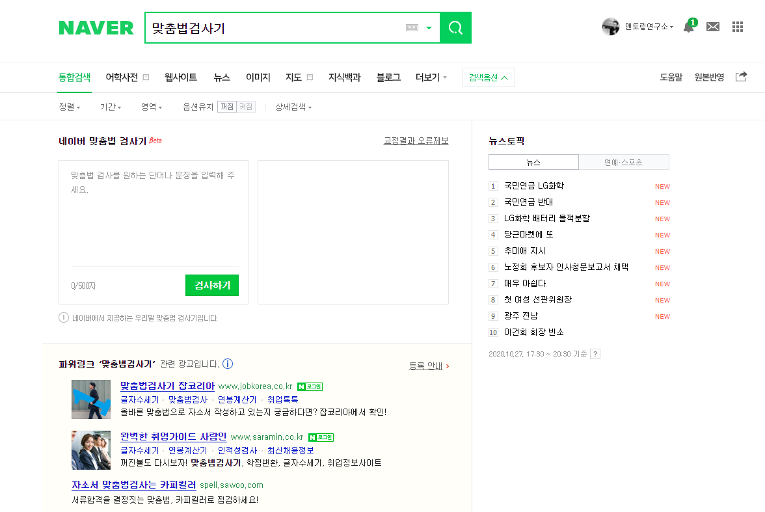Click the 교정결과 오류제보 link
Screen dimensions: 765x512
point(416,141)
